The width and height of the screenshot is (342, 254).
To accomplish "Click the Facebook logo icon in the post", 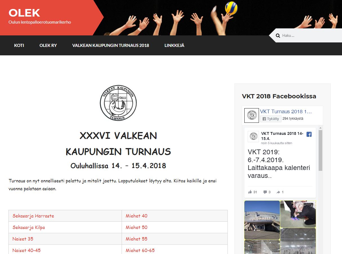I will (x=309, y=134).
